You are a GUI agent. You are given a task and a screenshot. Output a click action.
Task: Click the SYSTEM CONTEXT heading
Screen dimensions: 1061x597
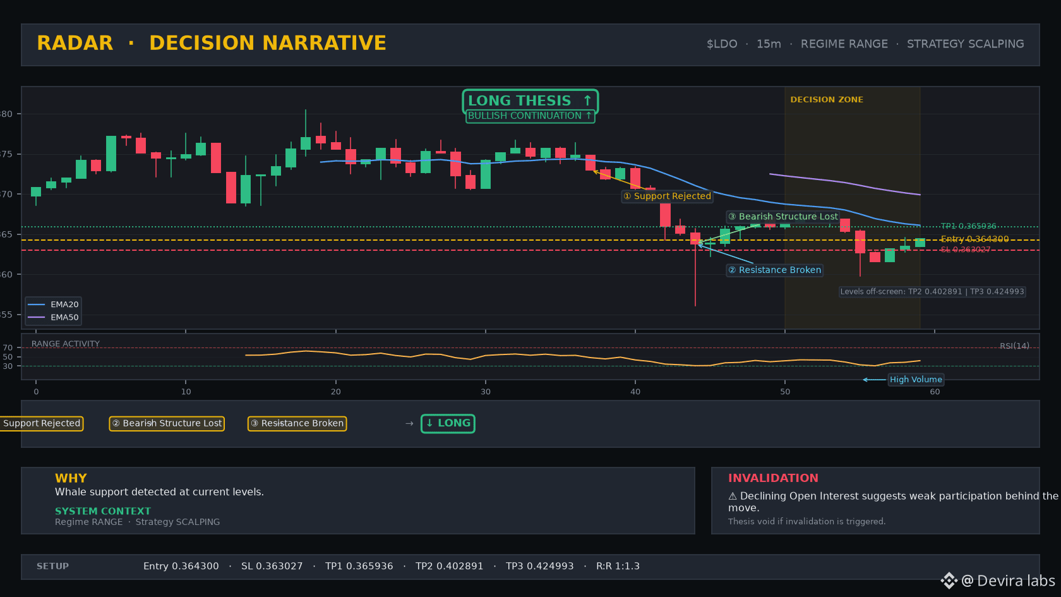pos(103,511)
